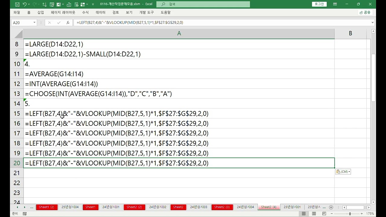This screenshot has height=217, width=386.
Task: Click sheet tab scroll left arrow
Action: pos(17,207)
